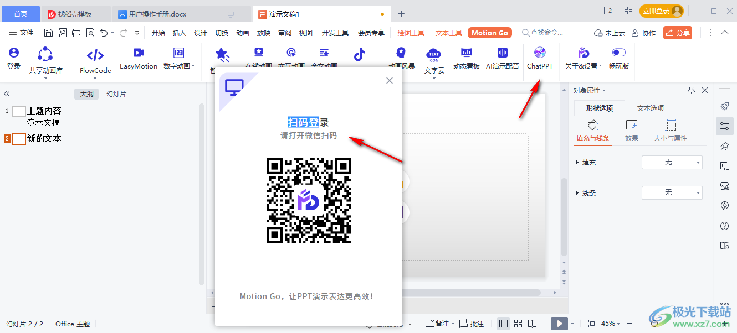Select the 效果 sub-tab
This screenshot has width=737, height=333.
(x=632, y=132)
